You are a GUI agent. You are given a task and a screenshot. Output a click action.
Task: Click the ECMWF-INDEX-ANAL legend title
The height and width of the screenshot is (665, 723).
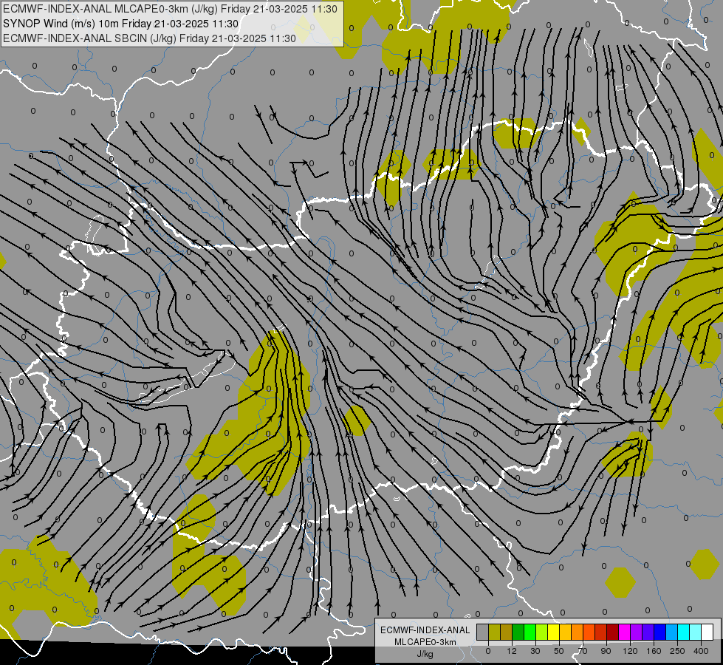[x=425, y=630]
